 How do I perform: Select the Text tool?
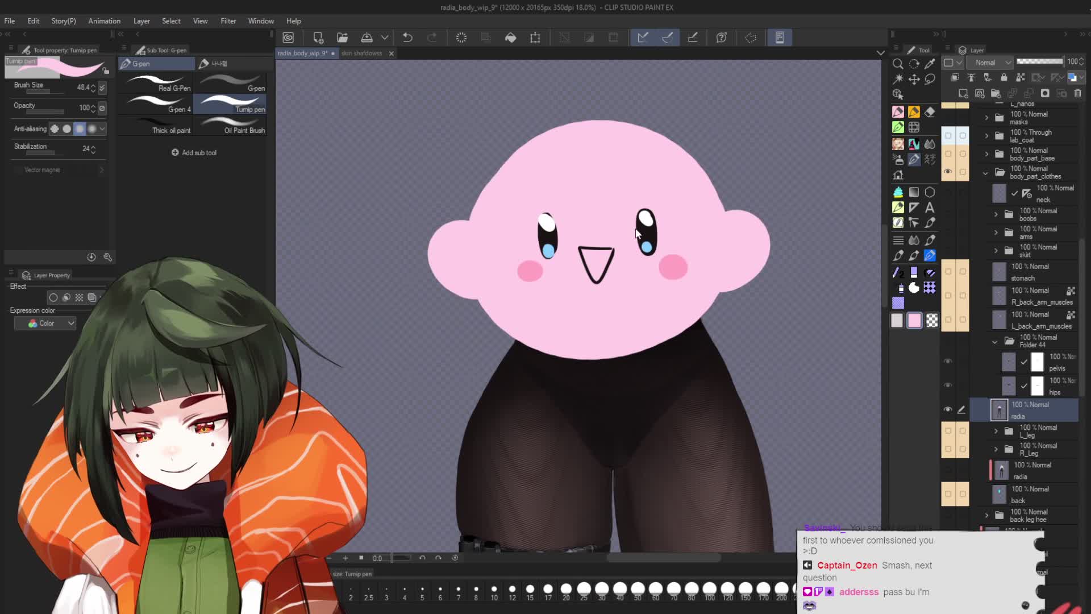pos(930,208)
